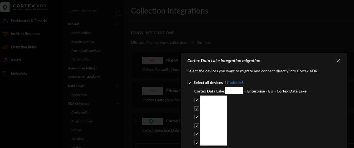Uncheck the third device checkbox
The width and height of the screenshot is (354, 148).
197,117
